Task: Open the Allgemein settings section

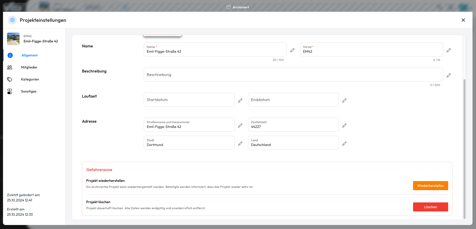Action: tap(30, 55)
